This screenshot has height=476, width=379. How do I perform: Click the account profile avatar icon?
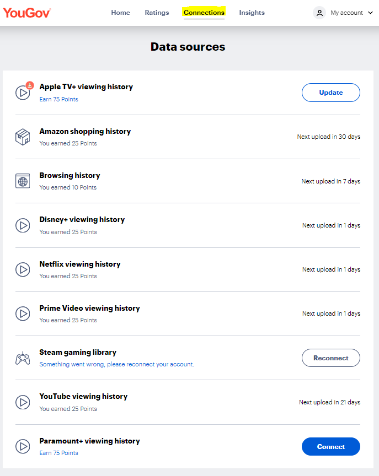[x=319, y=13]
